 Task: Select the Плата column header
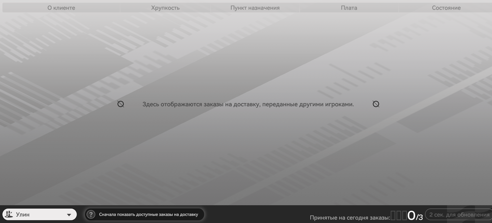point(349,8)
